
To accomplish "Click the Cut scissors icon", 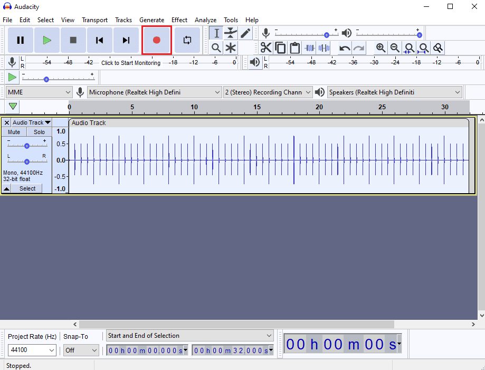I will click(266, 48).
